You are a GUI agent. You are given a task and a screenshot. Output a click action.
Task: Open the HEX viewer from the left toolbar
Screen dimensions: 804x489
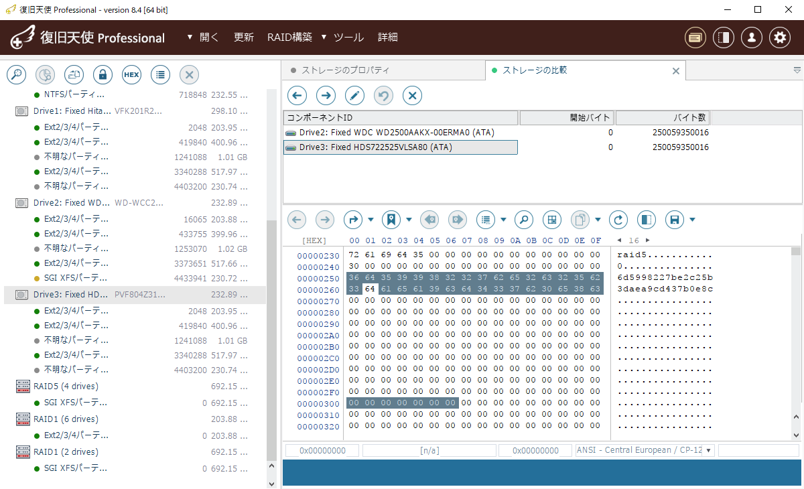point(131,75)
